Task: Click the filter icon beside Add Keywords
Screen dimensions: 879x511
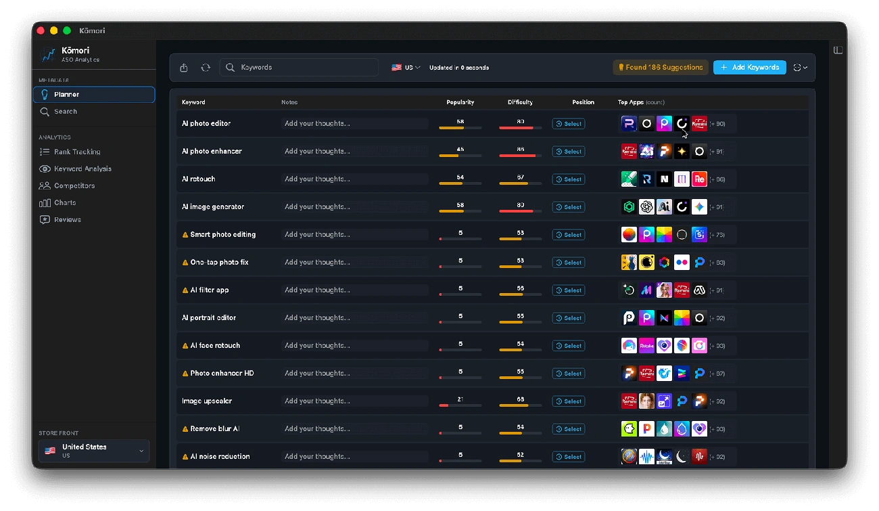Action: click(797, 67)
